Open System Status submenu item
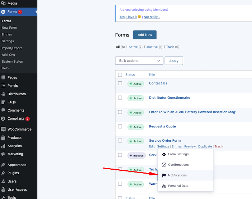The image size is (252, 199). [12, 62]
